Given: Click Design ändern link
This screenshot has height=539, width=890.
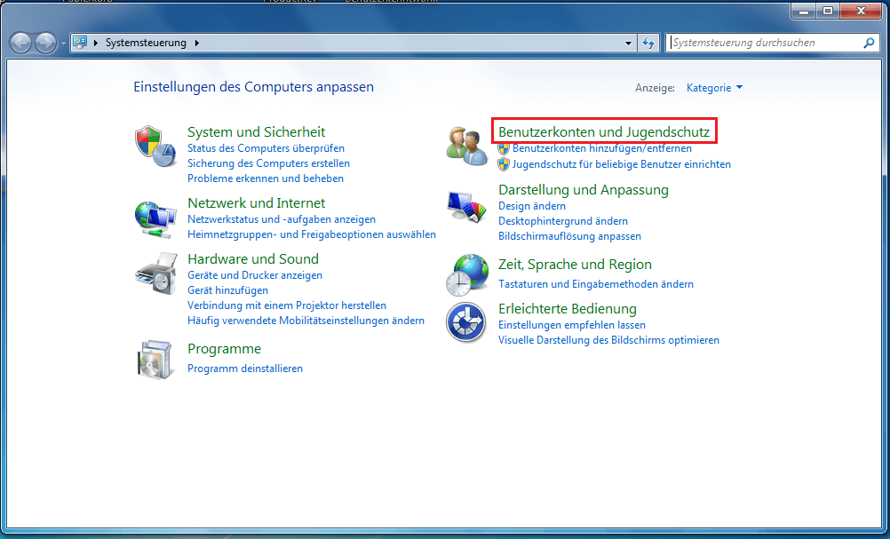Looking at the screenshot, I should (x=532, y=206).
